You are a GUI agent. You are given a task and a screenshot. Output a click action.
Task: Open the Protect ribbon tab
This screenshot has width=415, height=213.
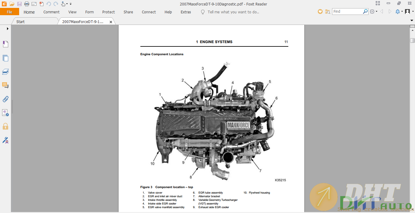pos(108,12)
